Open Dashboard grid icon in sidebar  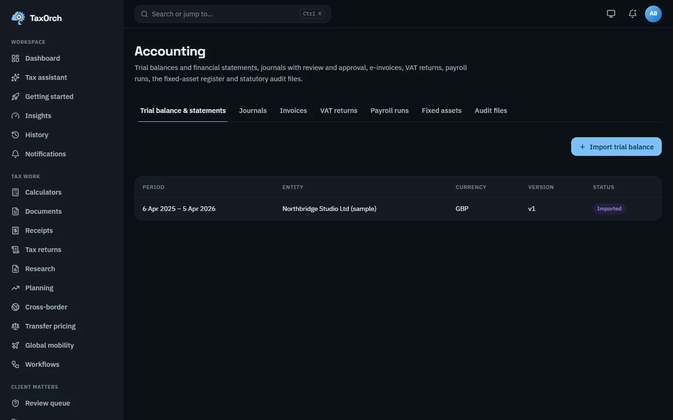click(x=15, y=58)
